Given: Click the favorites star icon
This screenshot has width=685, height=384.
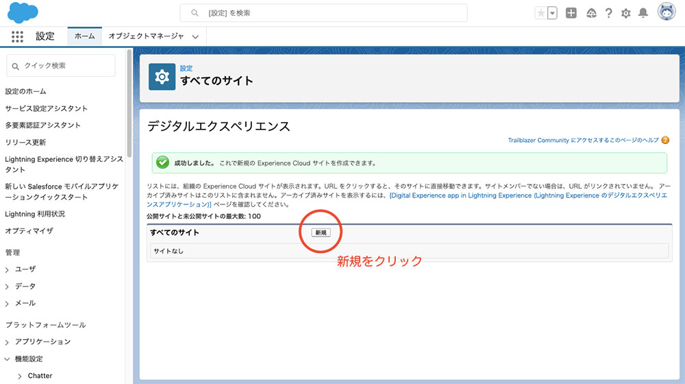Looking at the screenshot, I should tap(541, 13).
